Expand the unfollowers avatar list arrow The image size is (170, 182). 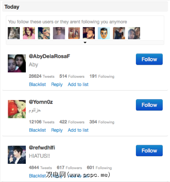[x=85, y=43]
